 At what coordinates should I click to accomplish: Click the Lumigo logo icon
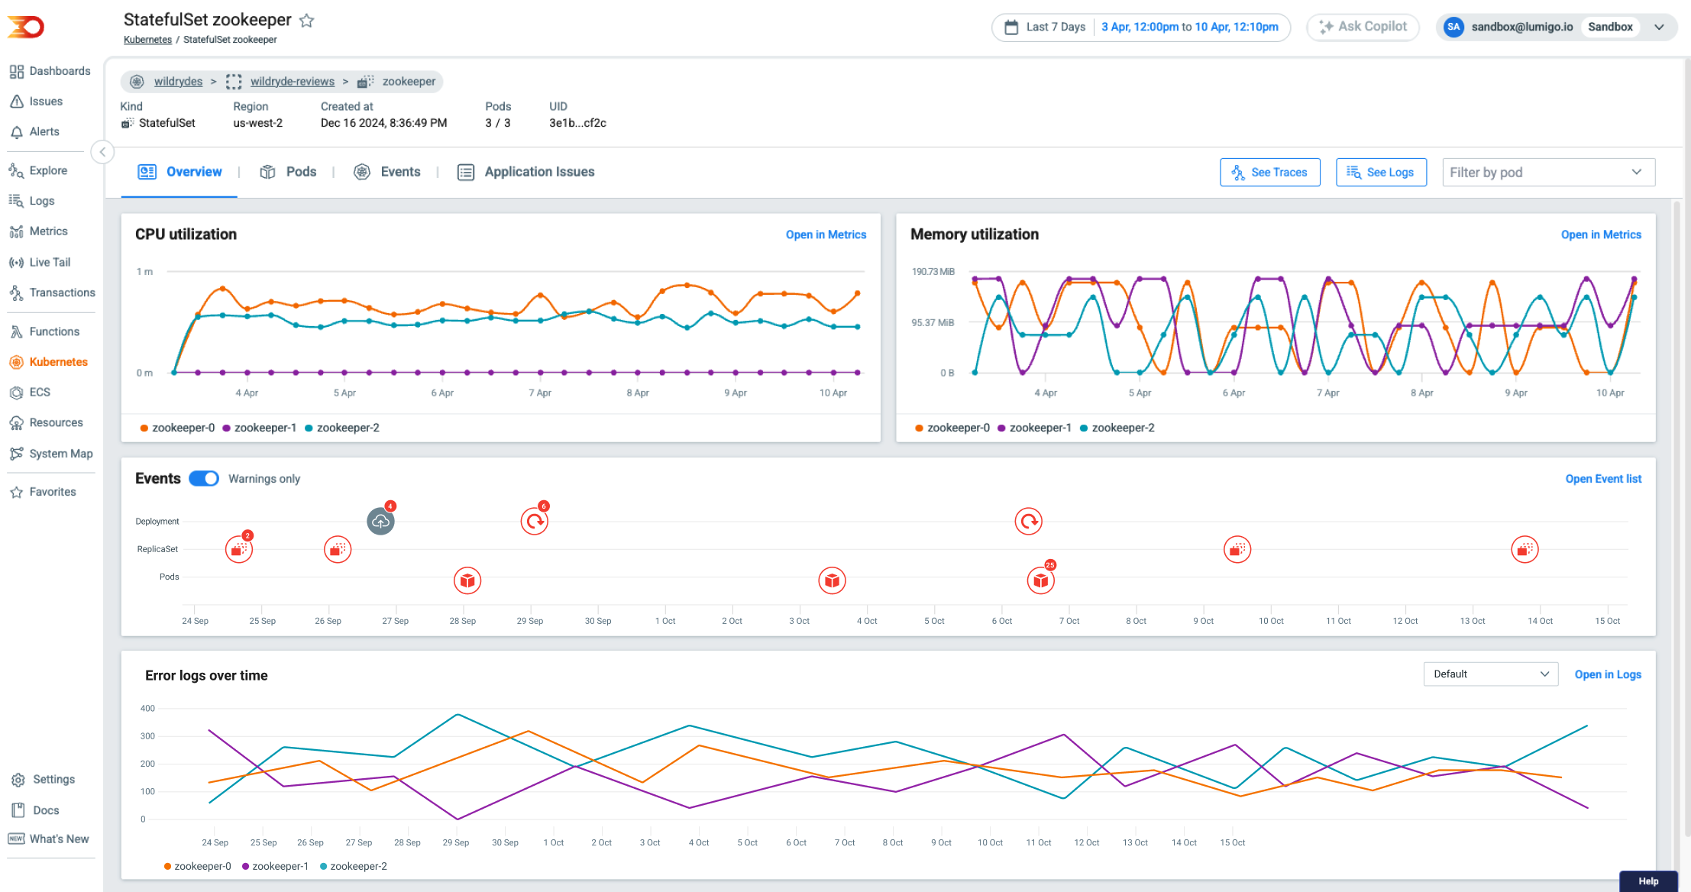[x=26, y=27]
